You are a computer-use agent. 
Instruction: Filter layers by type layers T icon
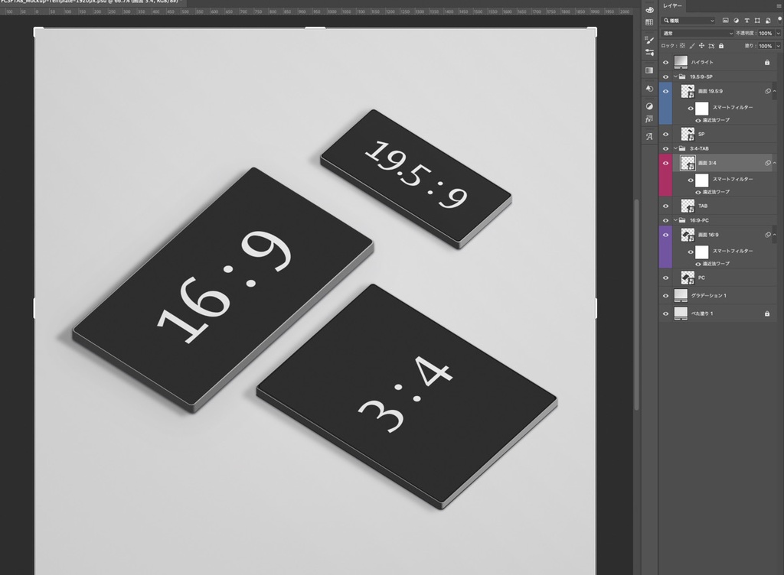(x=746, y=21)
